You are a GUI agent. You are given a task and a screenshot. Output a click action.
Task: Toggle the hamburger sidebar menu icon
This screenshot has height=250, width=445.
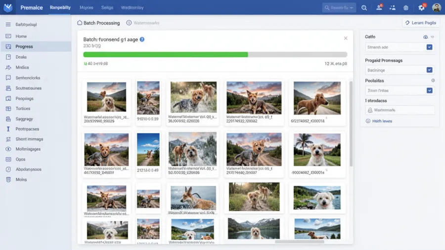8,24
